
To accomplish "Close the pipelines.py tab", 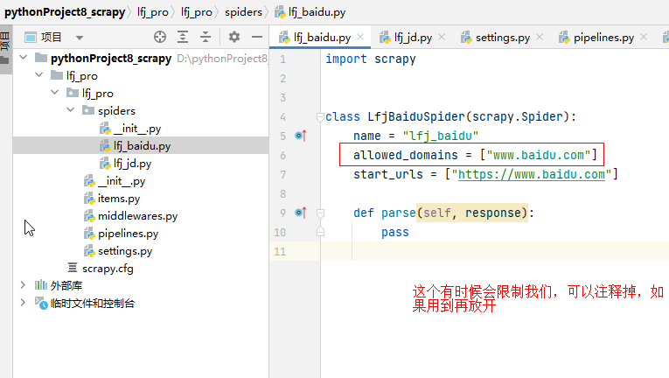I will (644, 37).
